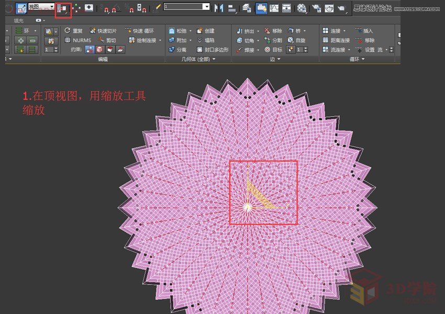Select the highlighted Select and Scale tool

(x=21, y=8)
